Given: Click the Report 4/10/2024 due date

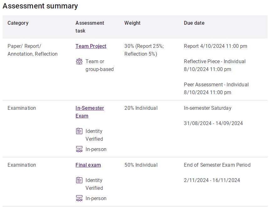Looking at the screenshot, I should [x=216, y=46].
